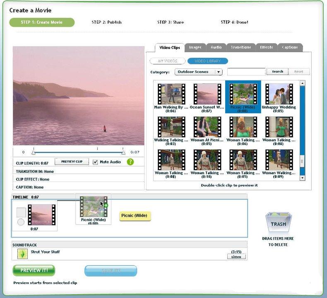Open the Audio tab

pos(216,47)
